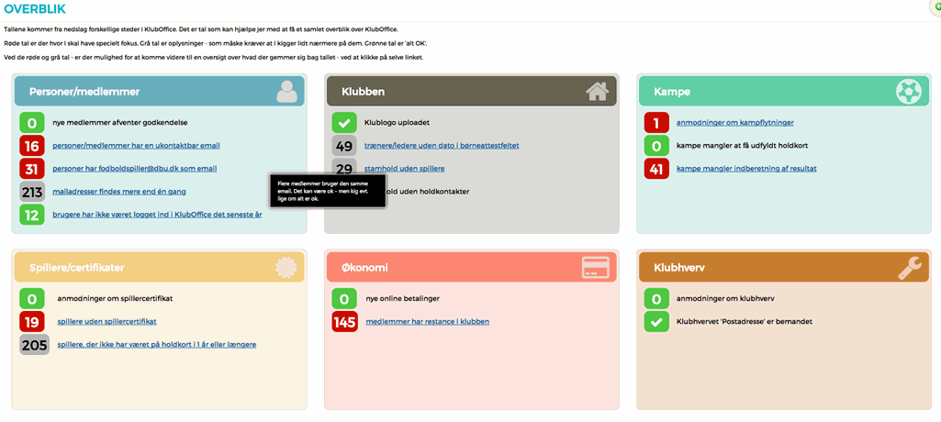Click the red 1 badge for kampflytninger
The width and height of the screenshot is (941, 422).
656,122
